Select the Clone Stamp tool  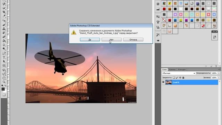(4, 28)
